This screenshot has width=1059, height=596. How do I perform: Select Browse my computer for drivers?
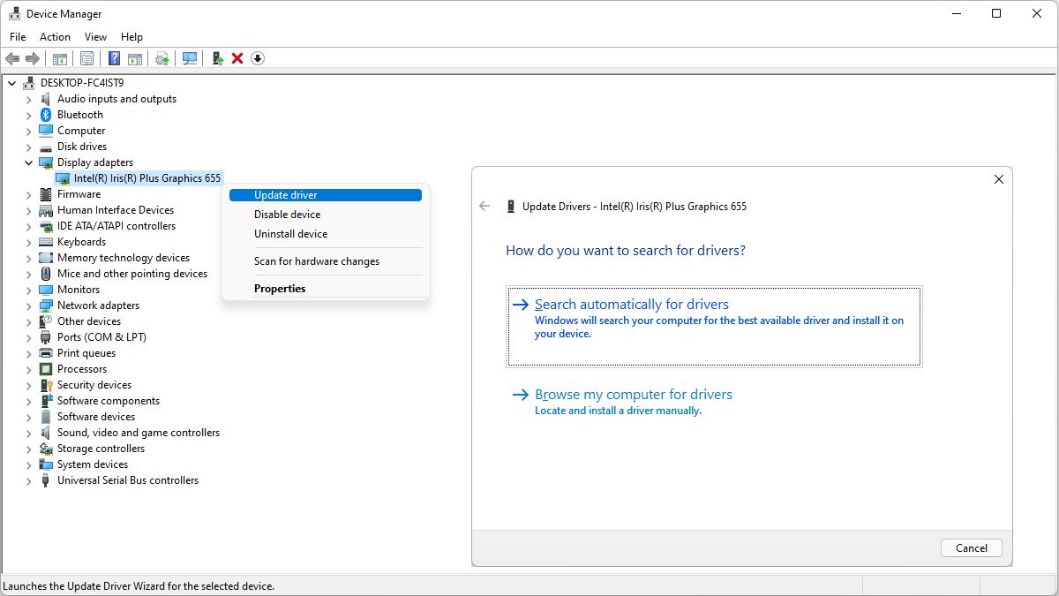coord(633,395)
